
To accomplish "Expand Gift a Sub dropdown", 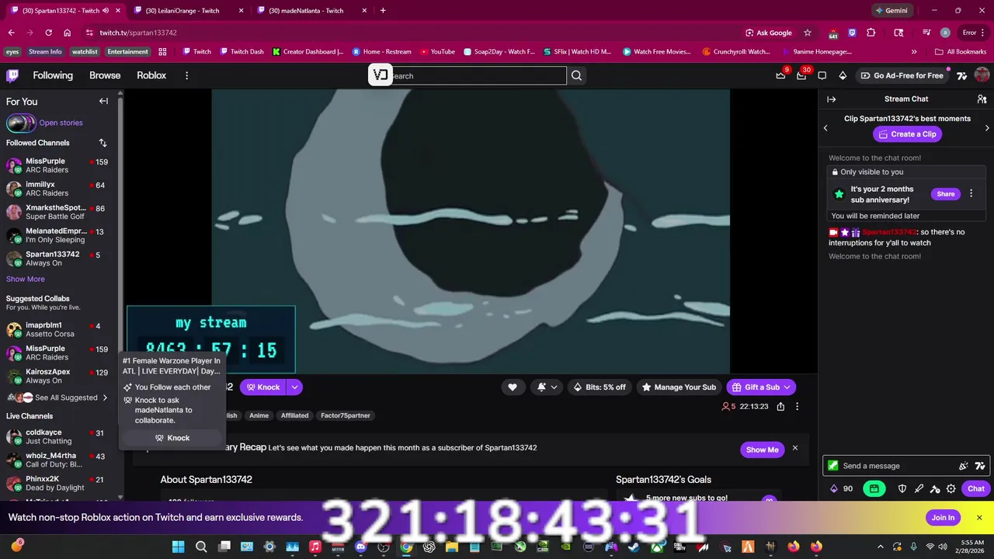I will pos(787,387).
